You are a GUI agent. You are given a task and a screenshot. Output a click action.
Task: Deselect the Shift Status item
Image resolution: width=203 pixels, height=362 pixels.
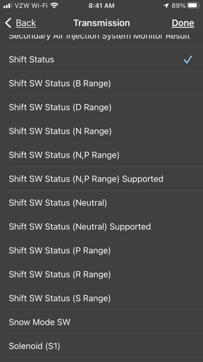(101, 59)
